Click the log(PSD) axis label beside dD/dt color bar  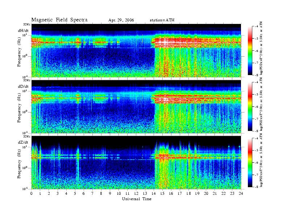(261, 104)
